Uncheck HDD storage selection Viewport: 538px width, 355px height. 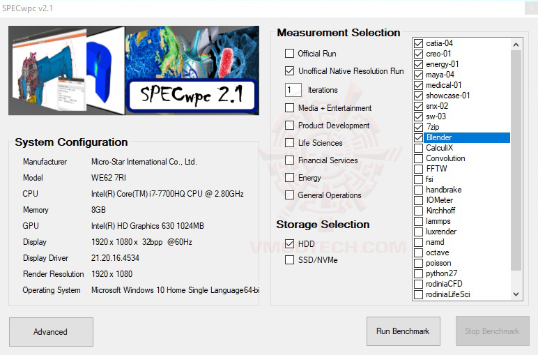tap(289, 244)
